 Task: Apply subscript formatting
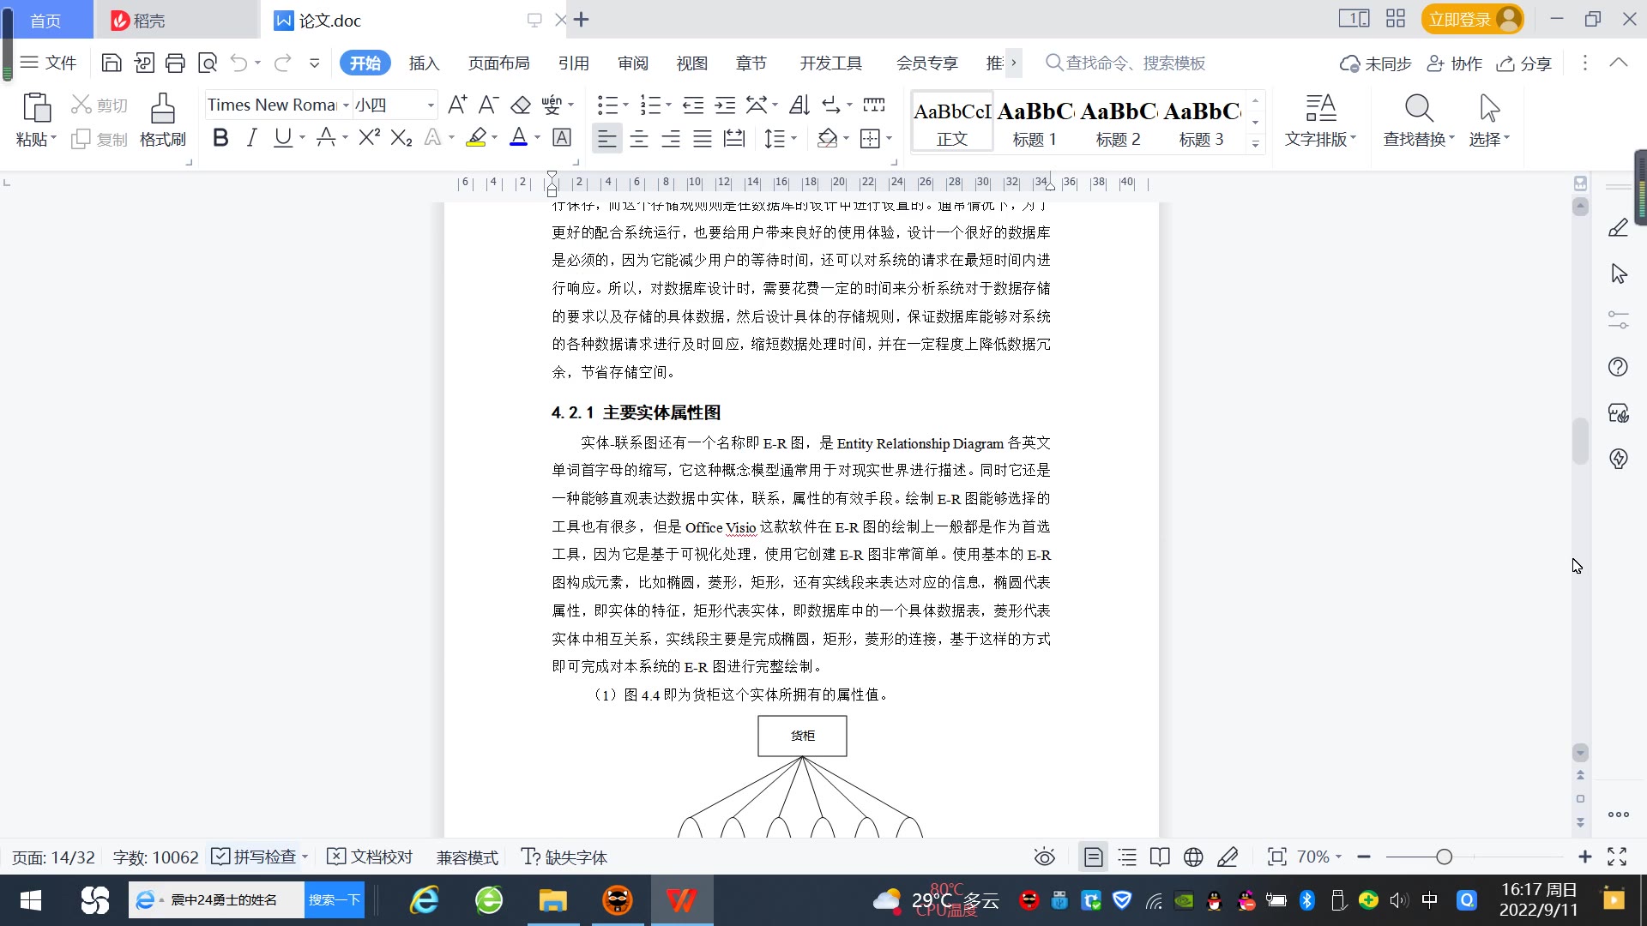(401, 137)
